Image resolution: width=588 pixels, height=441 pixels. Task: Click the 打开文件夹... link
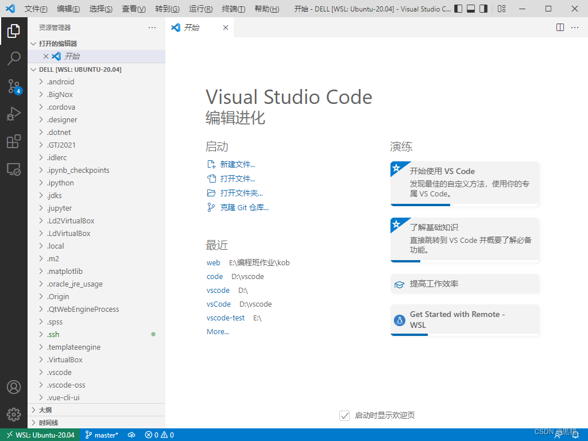[x=241, y=193]
